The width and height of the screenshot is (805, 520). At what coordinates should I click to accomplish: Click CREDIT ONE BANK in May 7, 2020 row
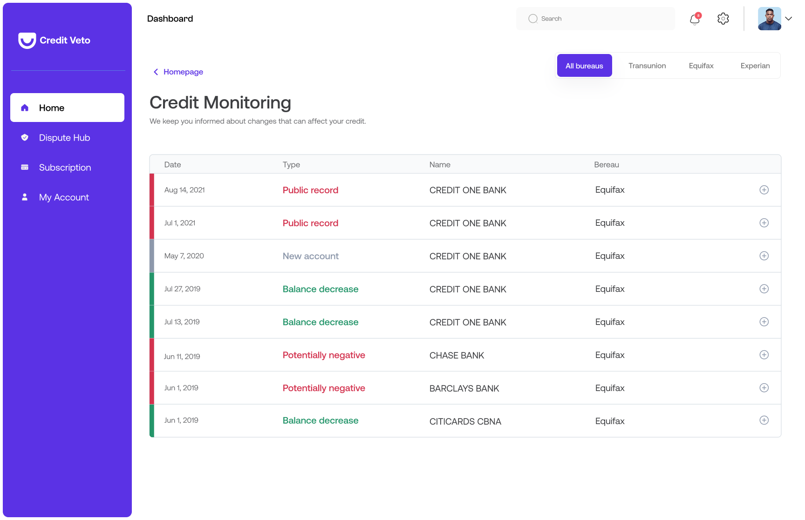(x=468, y=257)
